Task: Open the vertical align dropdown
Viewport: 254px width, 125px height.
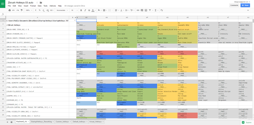Action: [122, 10]
